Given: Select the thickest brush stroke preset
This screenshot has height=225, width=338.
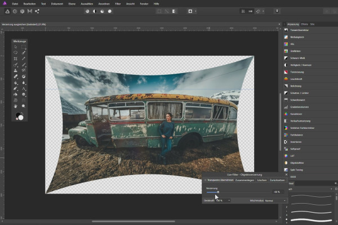Looking at the screenshot, I should click(x=312, y=220).
